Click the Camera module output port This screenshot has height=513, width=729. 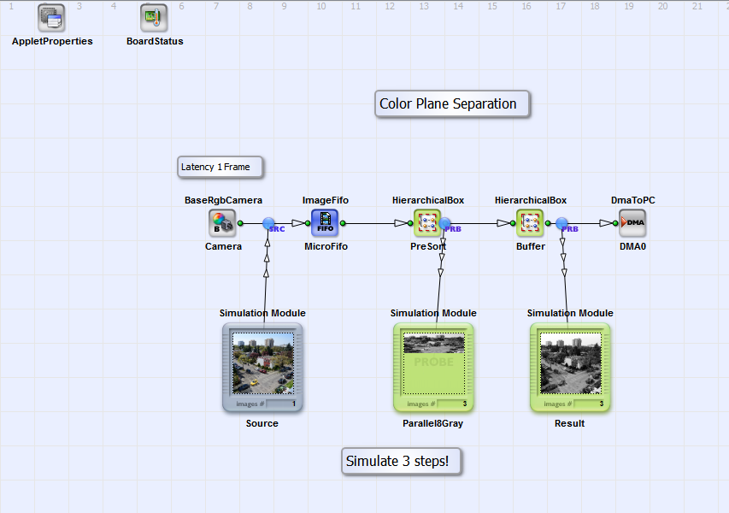[241, 223]
